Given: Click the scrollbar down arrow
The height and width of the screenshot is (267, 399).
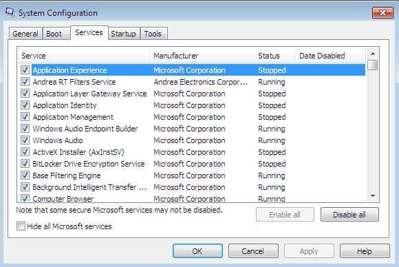Looking at the screenshot, I should (373, 195).
